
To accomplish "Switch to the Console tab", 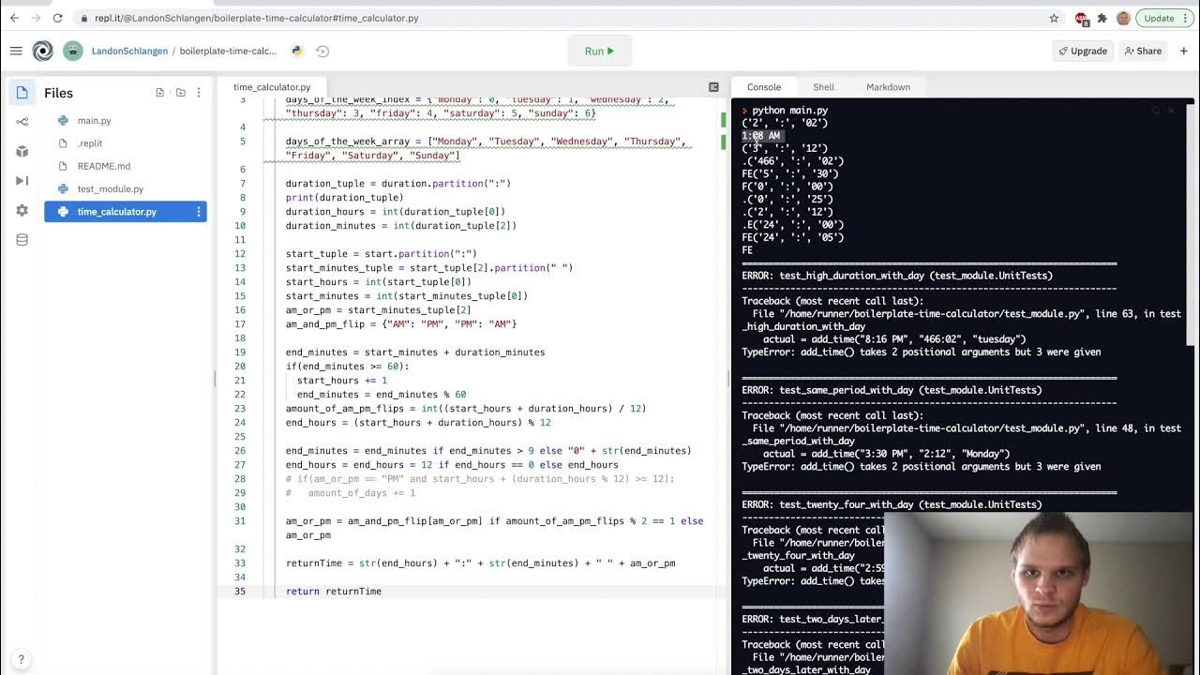I will [764, 86].
